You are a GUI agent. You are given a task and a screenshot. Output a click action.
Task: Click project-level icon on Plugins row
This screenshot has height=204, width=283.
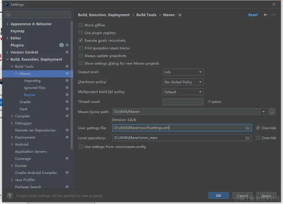point(67,45)
